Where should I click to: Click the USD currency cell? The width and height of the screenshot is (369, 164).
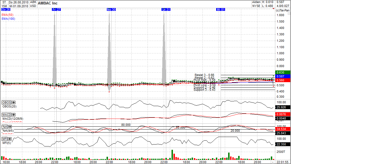pyautogui.click(x=33, y=6)
